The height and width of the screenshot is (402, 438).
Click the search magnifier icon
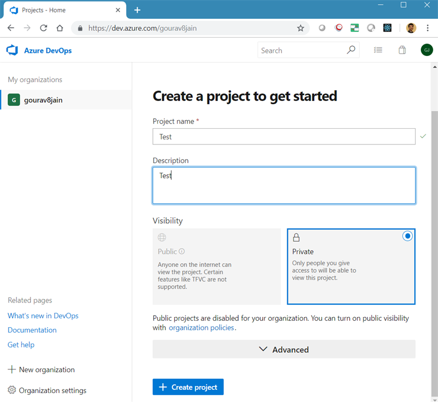(x=351, y=50)
